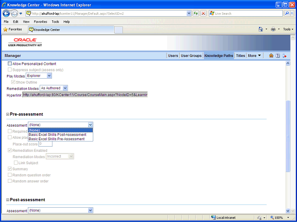This screenshot has width=297, height=222.
Task: Click the Internet Explorer window title icon
Action: (x=4, y=5)
